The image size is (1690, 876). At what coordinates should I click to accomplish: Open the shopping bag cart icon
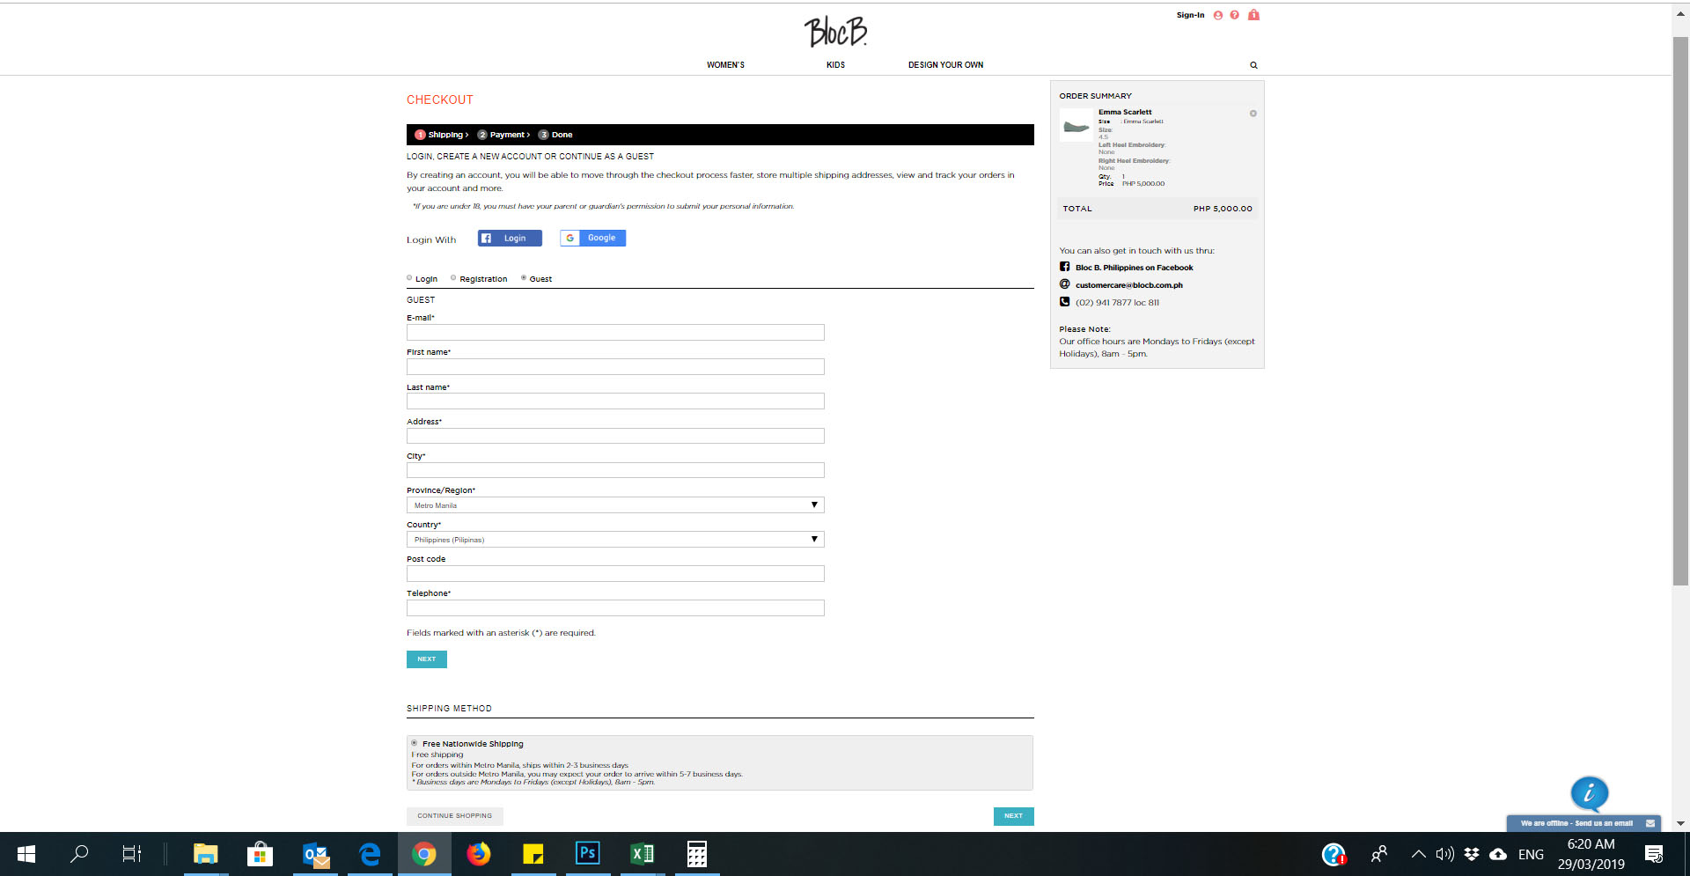(x=1253, y=15)
